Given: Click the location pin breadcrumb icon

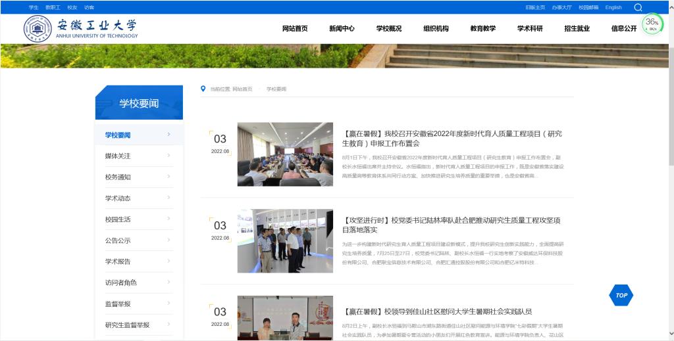Looking at the screenshot, I should click(x=203, y=89).
